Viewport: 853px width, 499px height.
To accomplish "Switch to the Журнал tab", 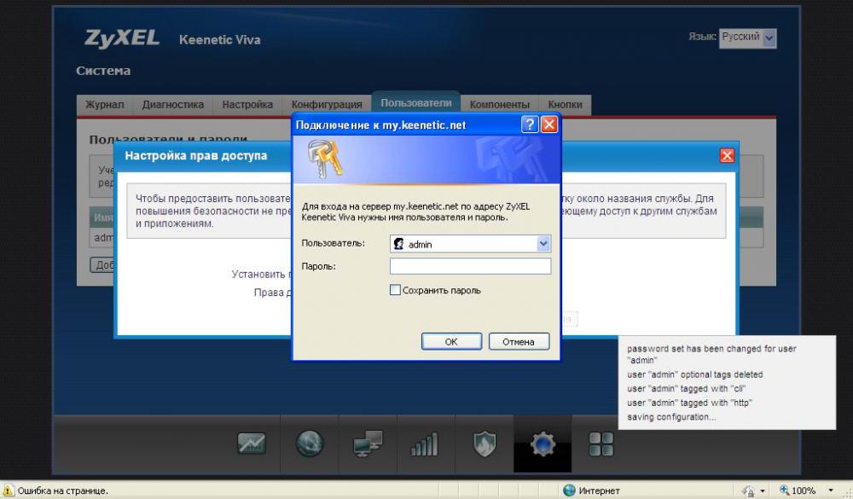I will pos(104,104).
